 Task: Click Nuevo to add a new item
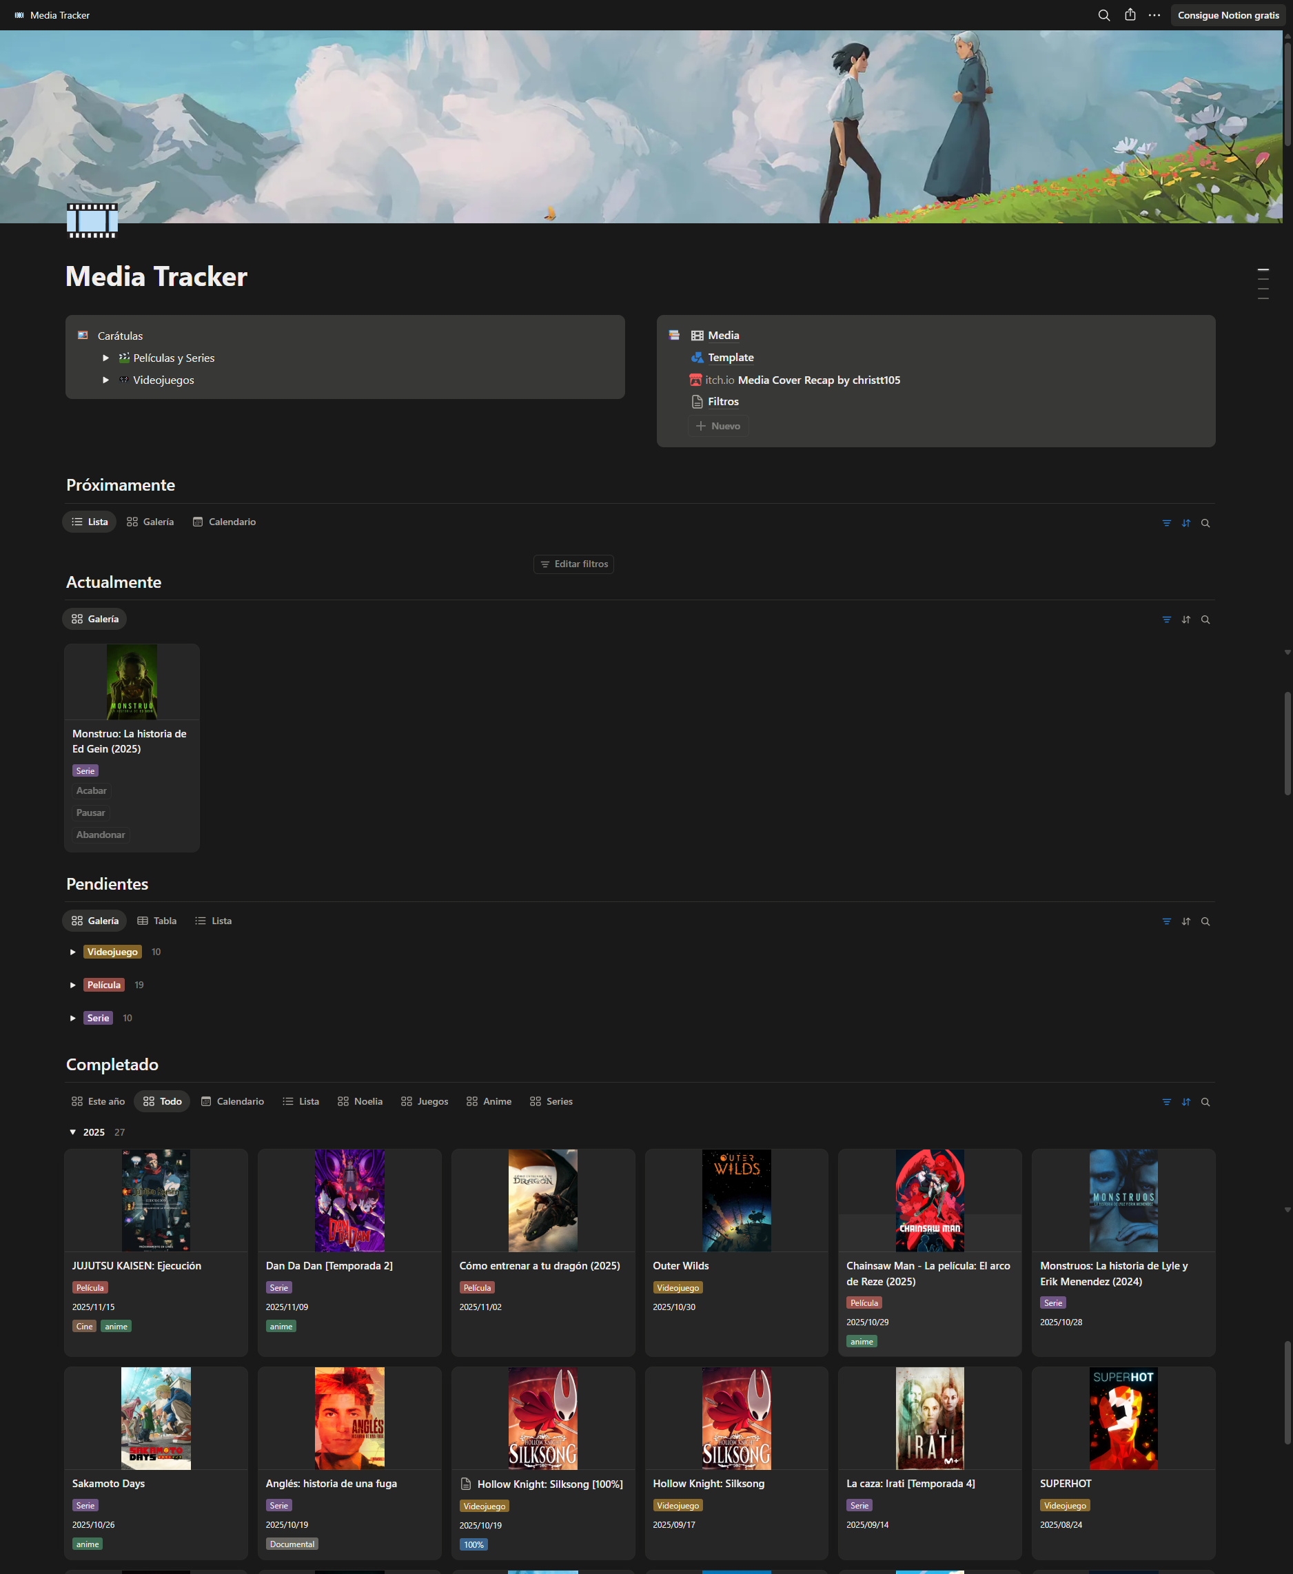pos(717,425)
